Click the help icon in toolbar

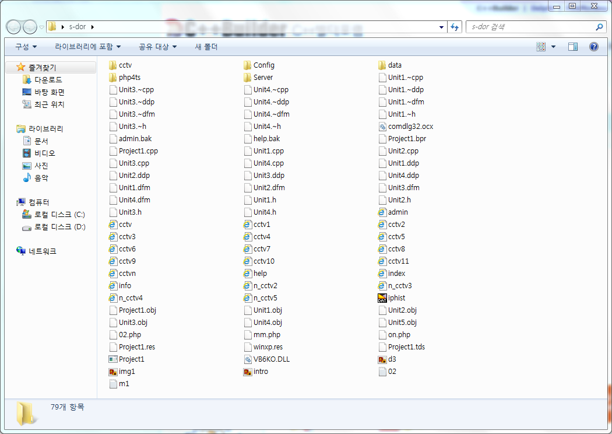pyautogui.click(x=593, y=47)
